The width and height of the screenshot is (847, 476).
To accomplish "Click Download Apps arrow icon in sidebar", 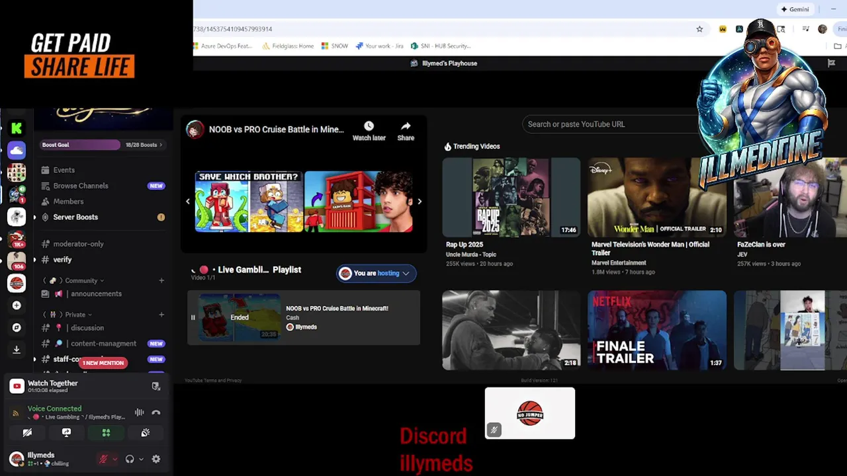I will (17, 349).
